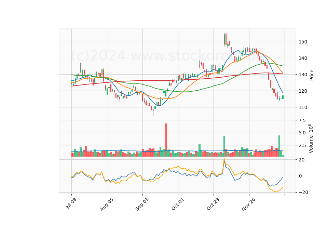Click the tall green volume bar in early November
This screenshot has width=328, height=236.
click(x=224, y=146)
